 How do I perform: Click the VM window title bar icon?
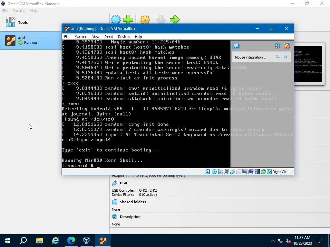coord(67,28)
